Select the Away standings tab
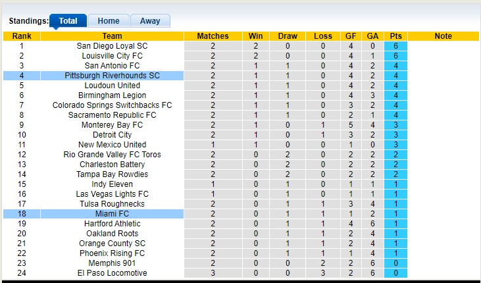Screen dimensions: 481x283 coord(150,21)
